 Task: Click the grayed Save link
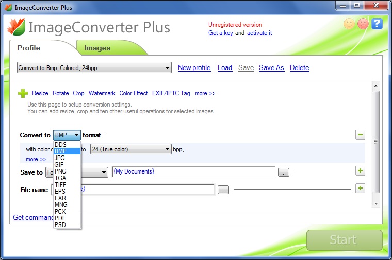(x=246, y=67)
